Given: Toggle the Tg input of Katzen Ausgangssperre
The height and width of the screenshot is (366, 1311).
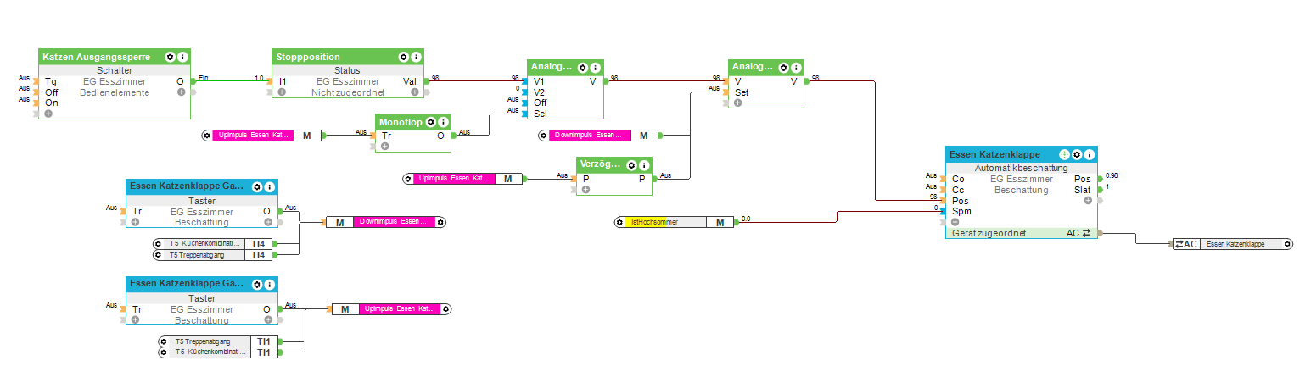Looking at the screenshot, I should [x=37, y=82].
